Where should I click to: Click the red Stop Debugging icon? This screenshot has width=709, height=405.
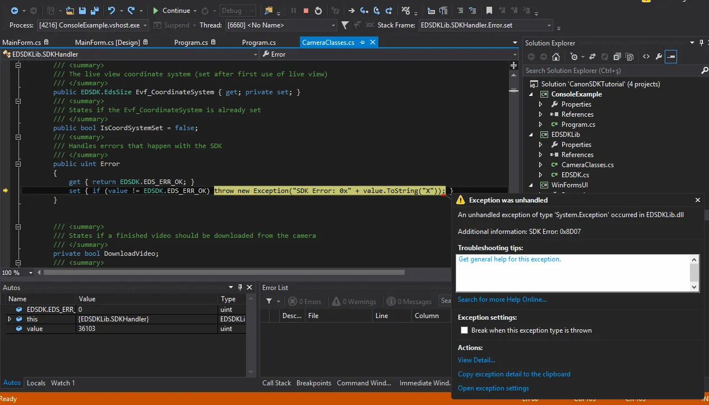(306, 11)
